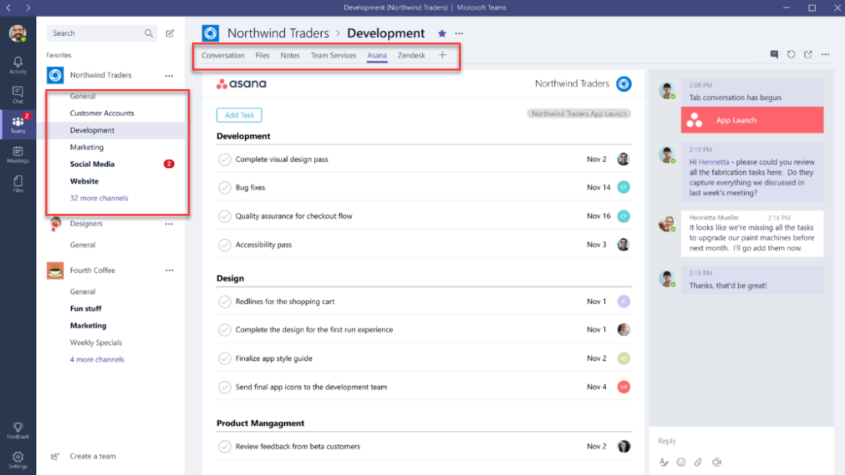
Task: Complete Redlines for the shopping cart
Action: tap(224, 302)
